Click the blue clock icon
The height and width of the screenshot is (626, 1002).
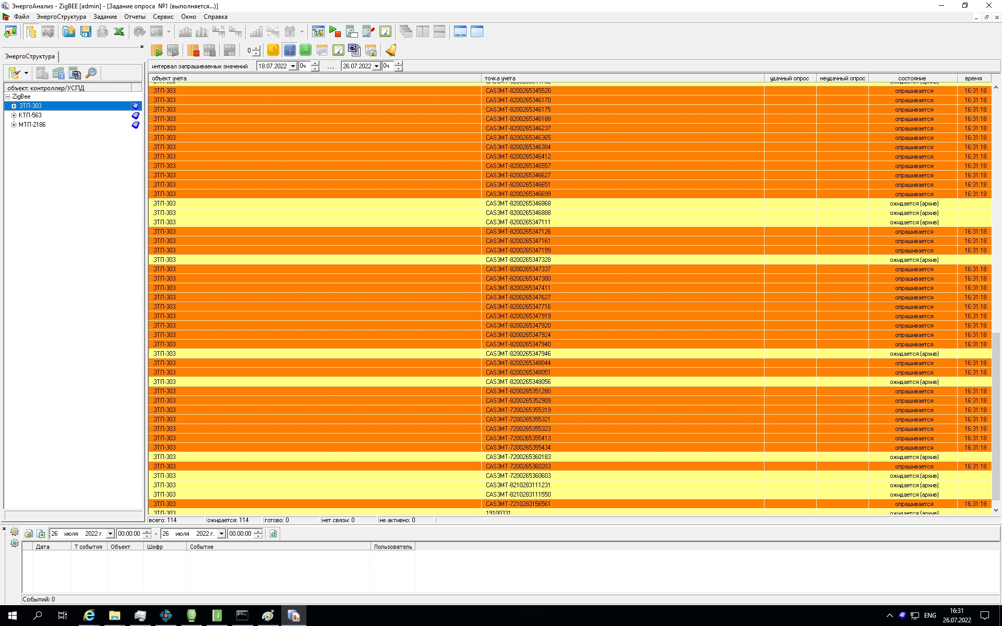(290, 50)
